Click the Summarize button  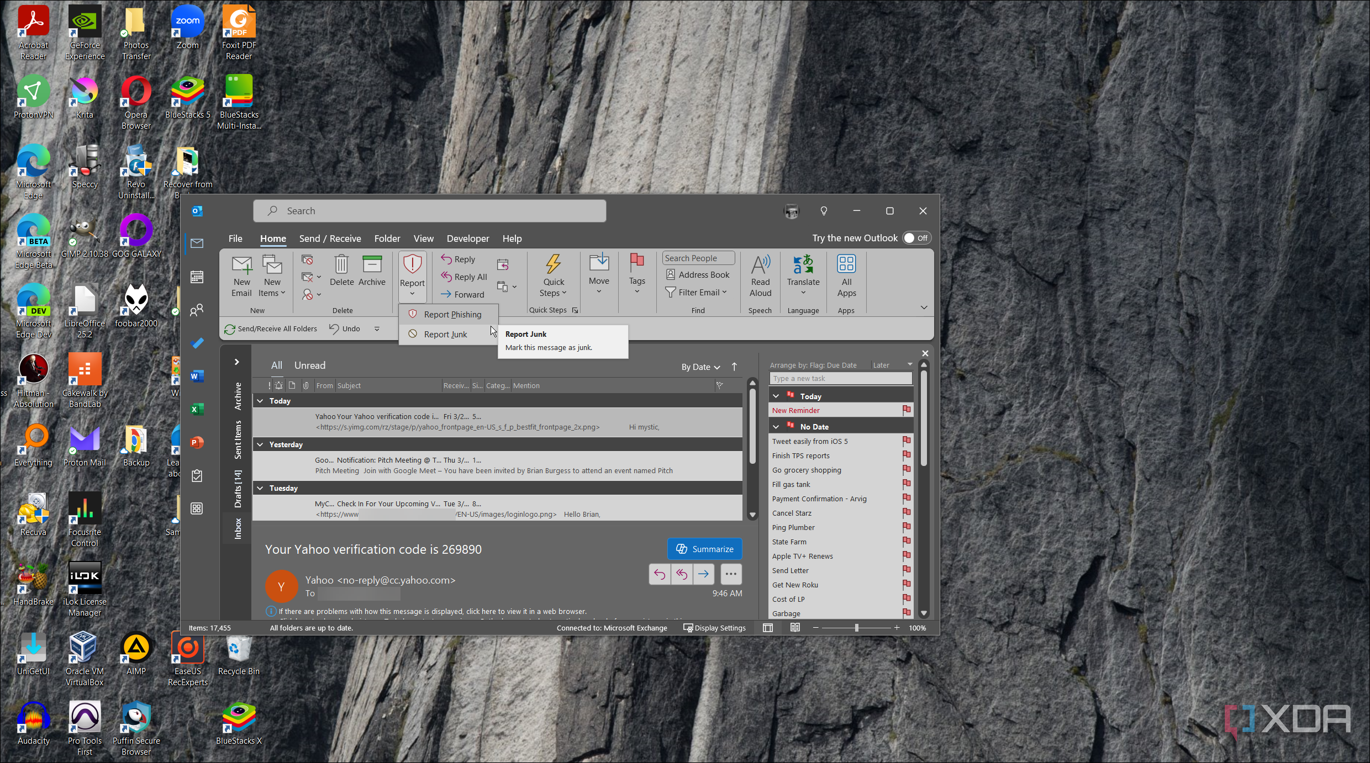pyautogui.click(x=704, y=549)
